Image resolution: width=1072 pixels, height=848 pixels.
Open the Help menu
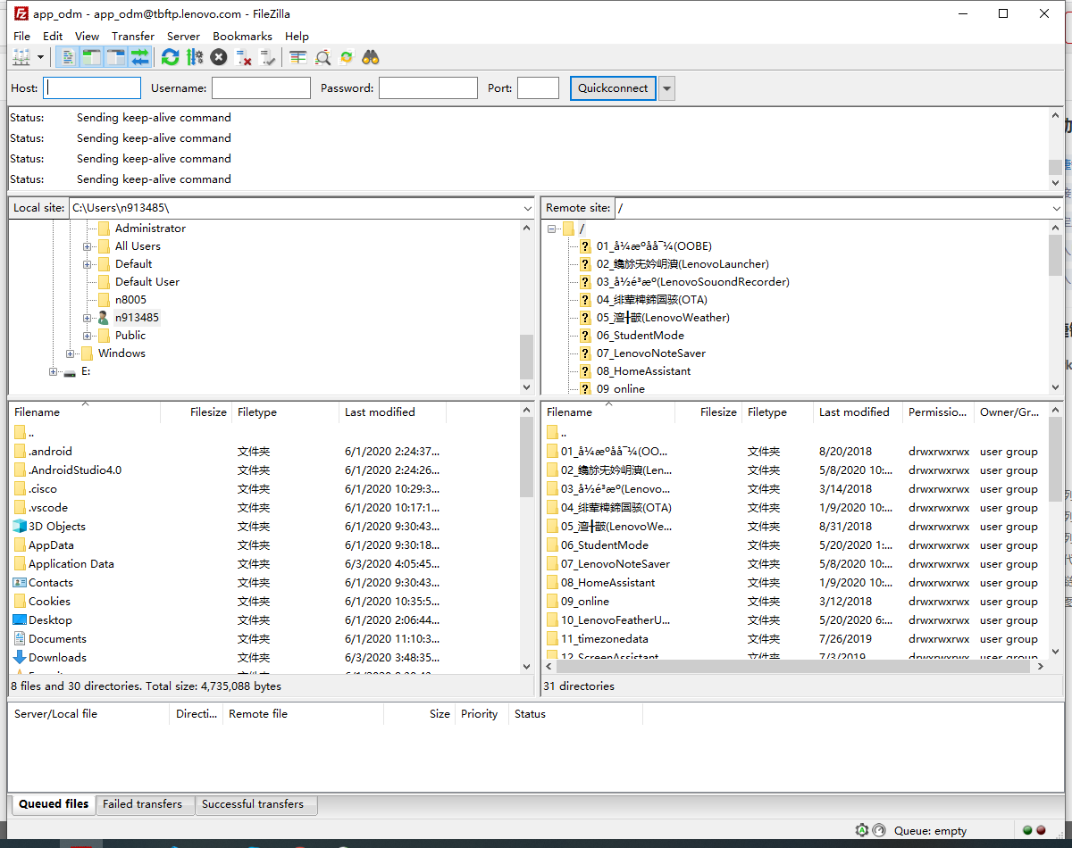click(297, 37)
